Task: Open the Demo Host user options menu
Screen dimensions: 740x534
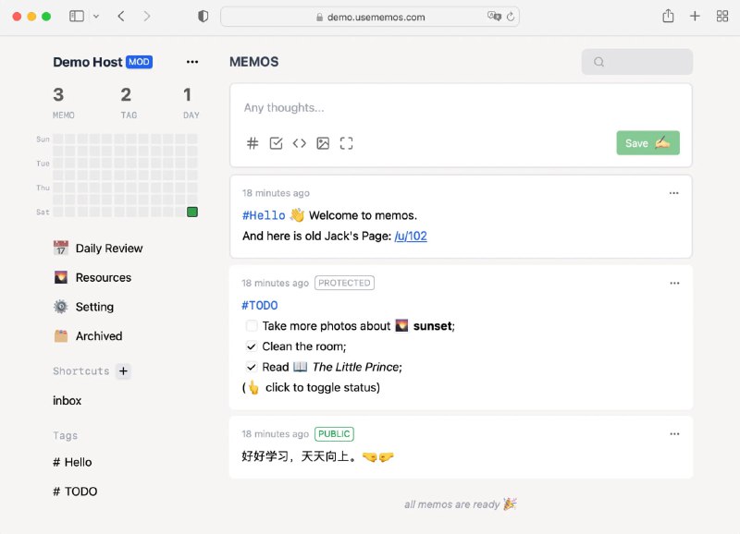Action: pos(192,62)
